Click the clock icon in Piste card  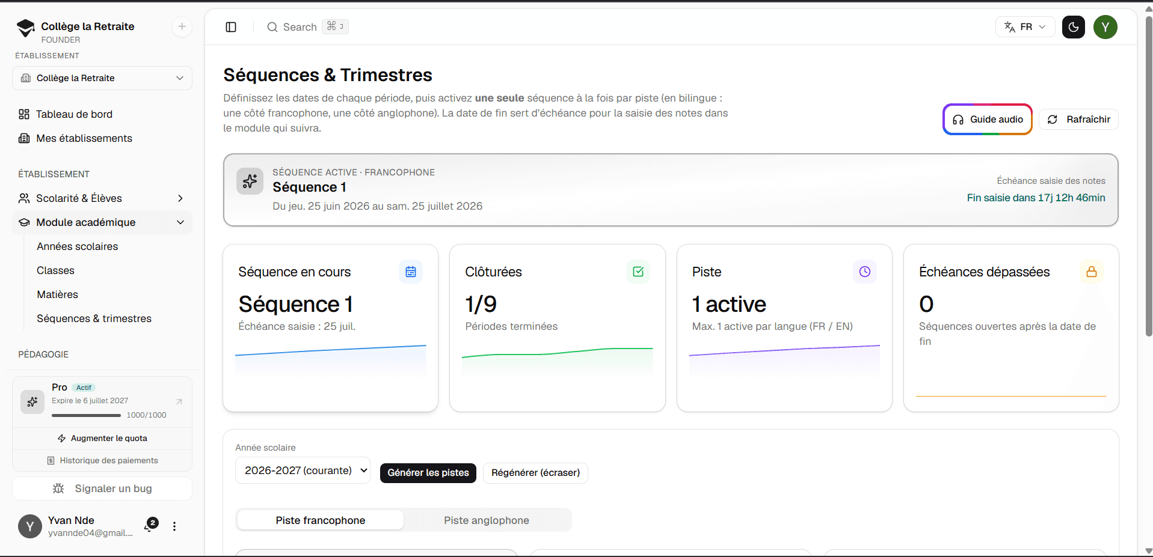(864, 272)
